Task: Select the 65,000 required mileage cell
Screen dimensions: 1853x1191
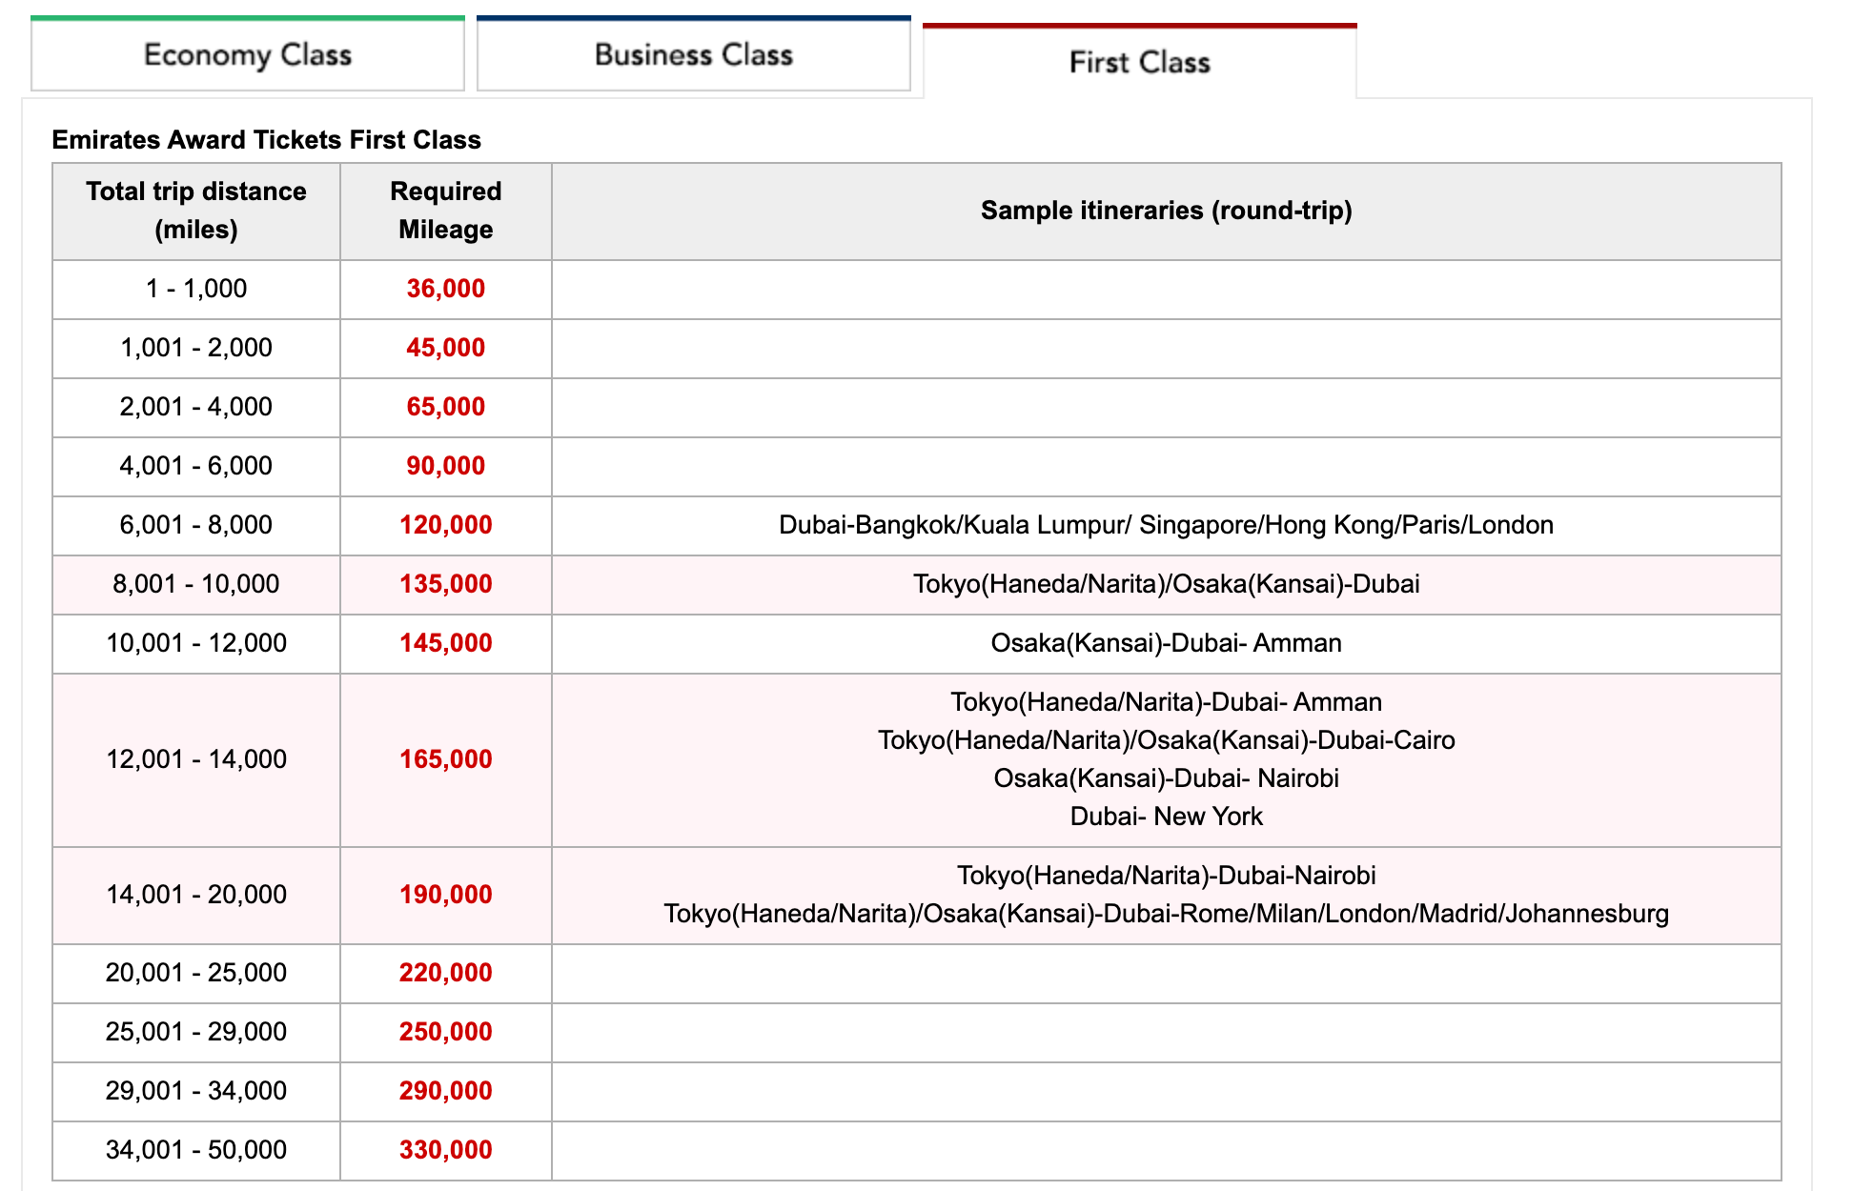Action: coord(446,407)
